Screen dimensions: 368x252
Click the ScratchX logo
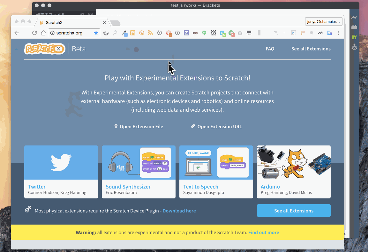pyautogui.click(x=45, y=49)
